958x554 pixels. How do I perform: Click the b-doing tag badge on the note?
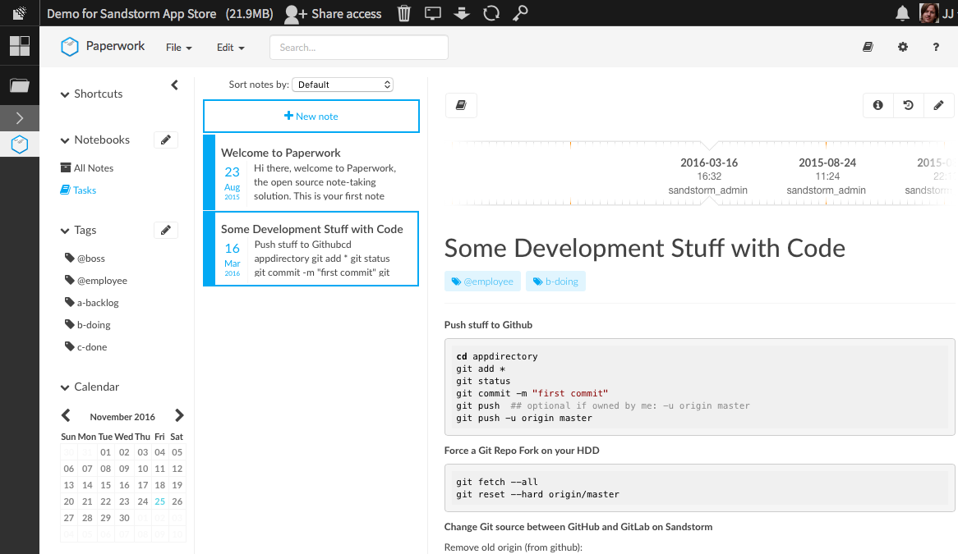[555, 282]
